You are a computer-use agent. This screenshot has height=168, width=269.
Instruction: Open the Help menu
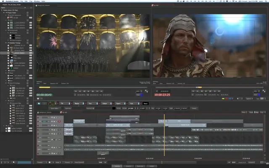click(x=43, y=1)
